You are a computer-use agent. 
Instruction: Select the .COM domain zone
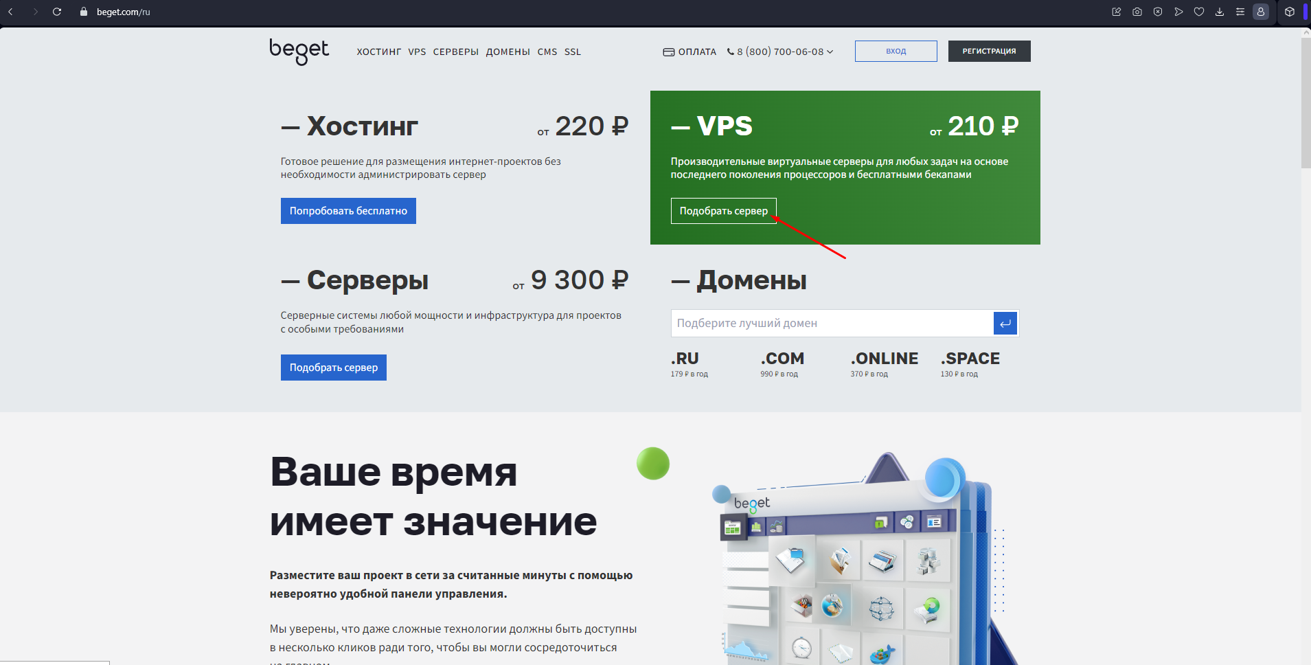coord(782,359)
